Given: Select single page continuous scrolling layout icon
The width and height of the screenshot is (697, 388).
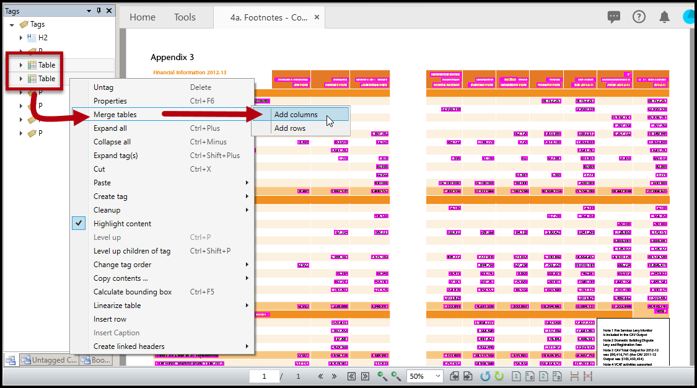Looking at the screenshot, I should point(530,376).
